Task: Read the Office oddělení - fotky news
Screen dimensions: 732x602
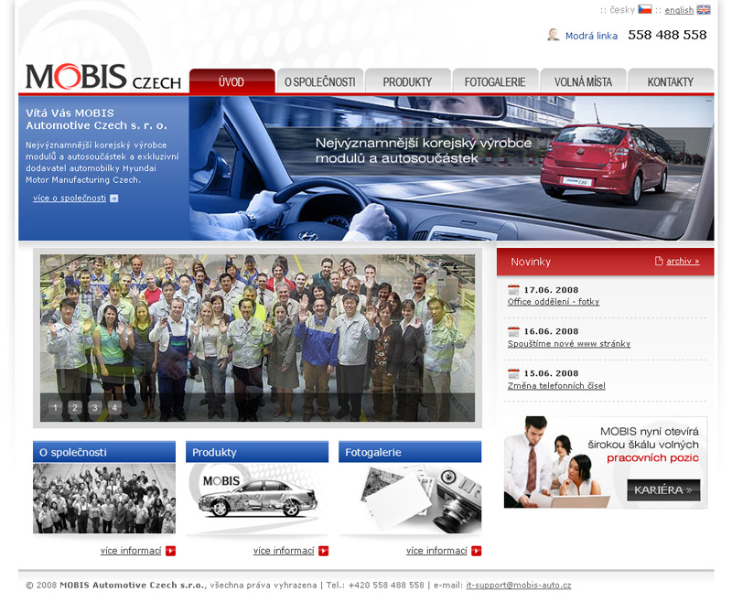Action: (554, 302)
